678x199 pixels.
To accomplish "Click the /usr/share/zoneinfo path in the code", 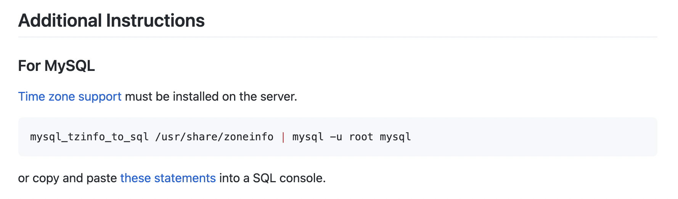I will click(x=214, y=137).
